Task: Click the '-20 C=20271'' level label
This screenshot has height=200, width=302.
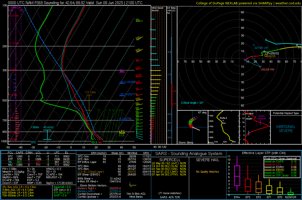Action: [128, 95]
